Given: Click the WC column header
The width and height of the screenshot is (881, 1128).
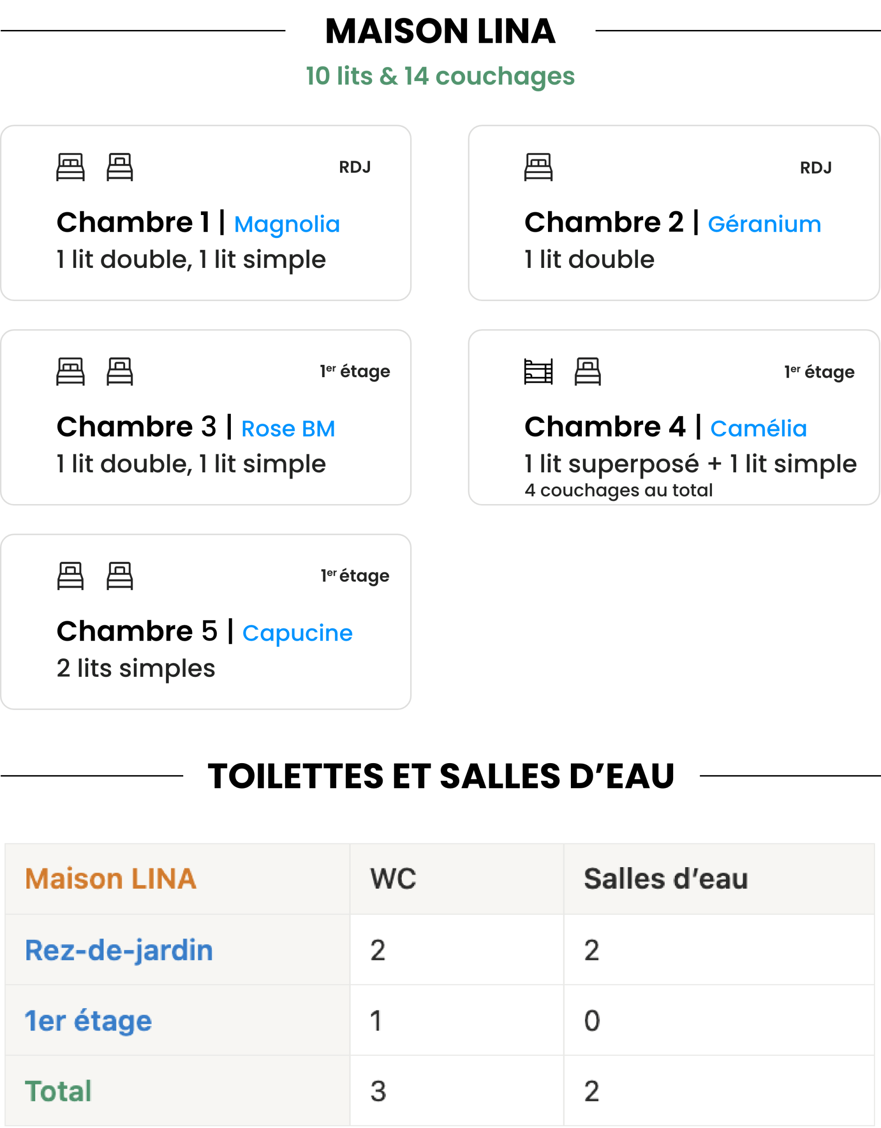Looking at the screenshot, I should click(x=393, y=879).
